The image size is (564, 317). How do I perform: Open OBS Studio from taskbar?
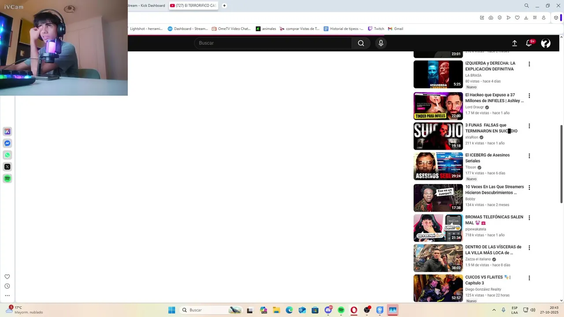click(367, 310)
